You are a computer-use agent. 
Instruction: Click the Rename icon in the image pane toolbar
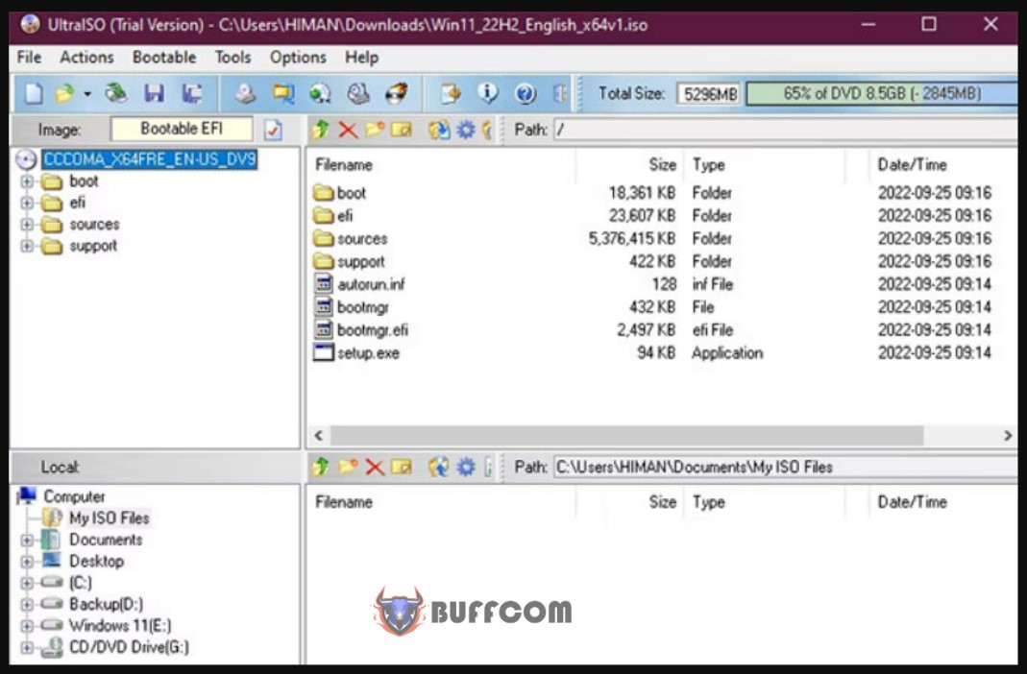402,130
